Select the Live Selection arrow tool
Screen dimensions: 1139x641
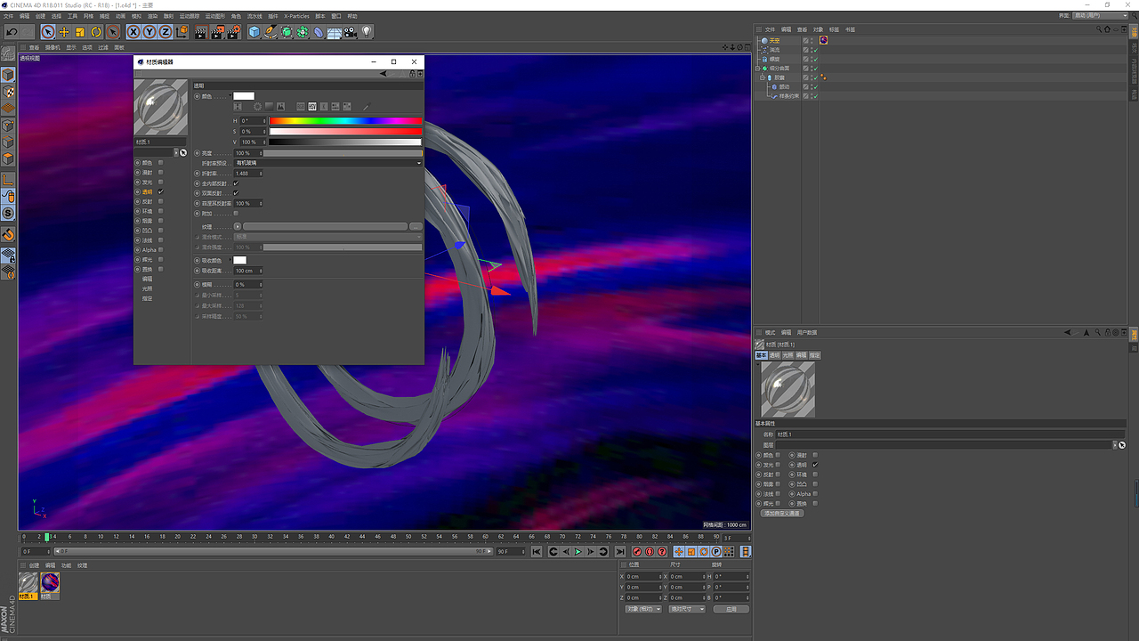coord(48,32)
